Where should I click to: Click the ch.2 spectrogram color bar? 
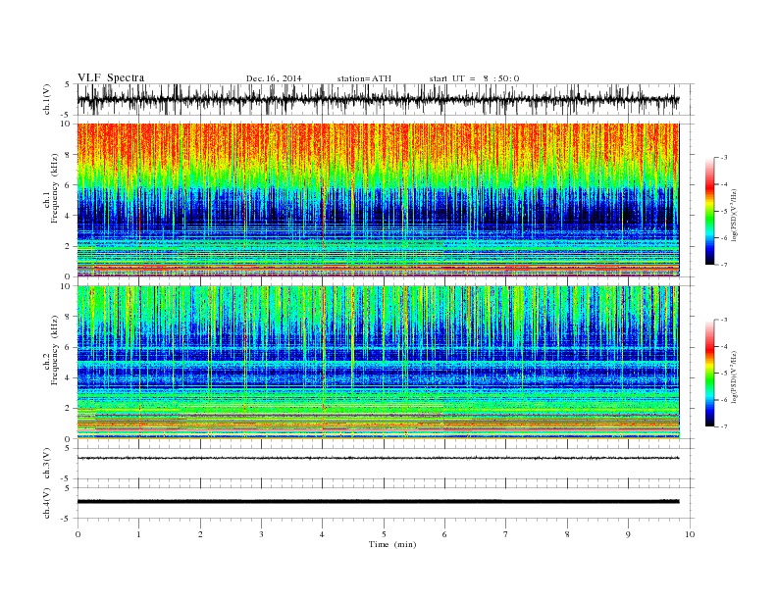point(709,374)
